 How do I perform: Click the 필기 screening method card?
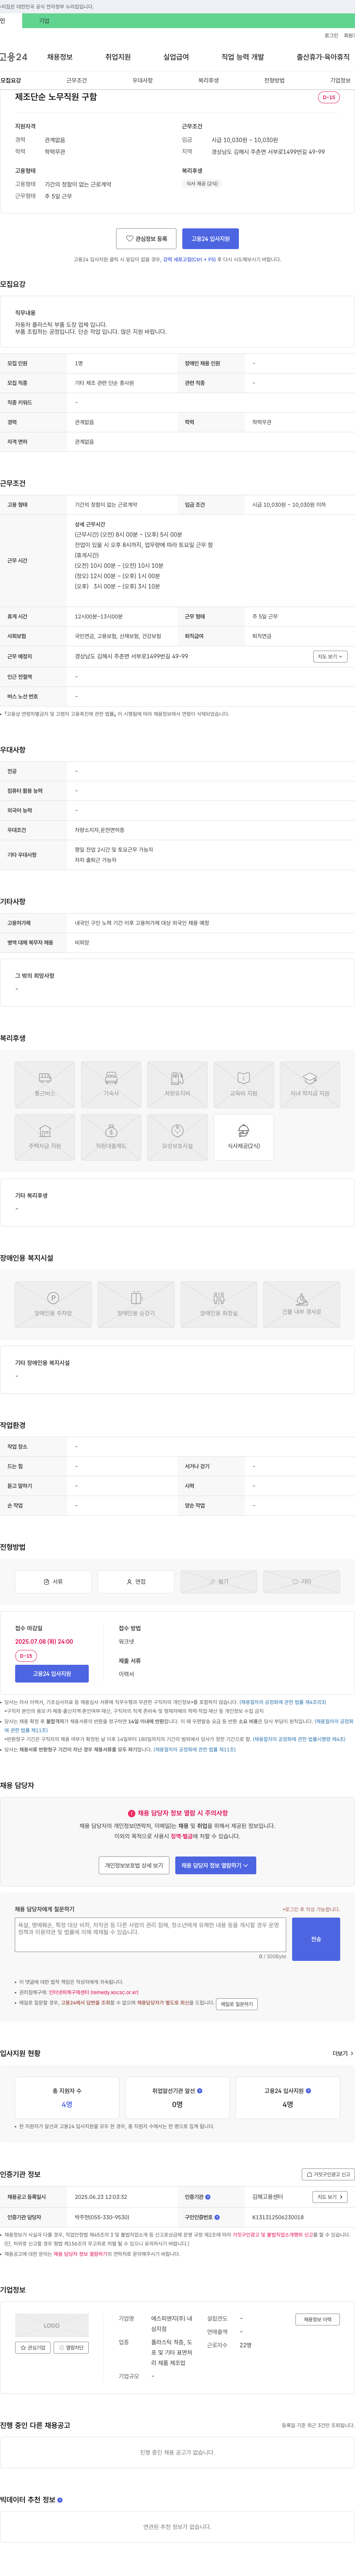pyautogui.click(x=219, y=1581)
